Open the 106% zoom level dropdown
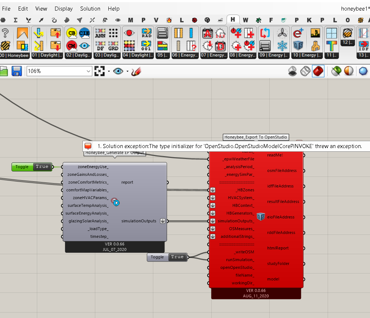The height and width of the screenshot is (318, 370). click(x=88, y=71)
